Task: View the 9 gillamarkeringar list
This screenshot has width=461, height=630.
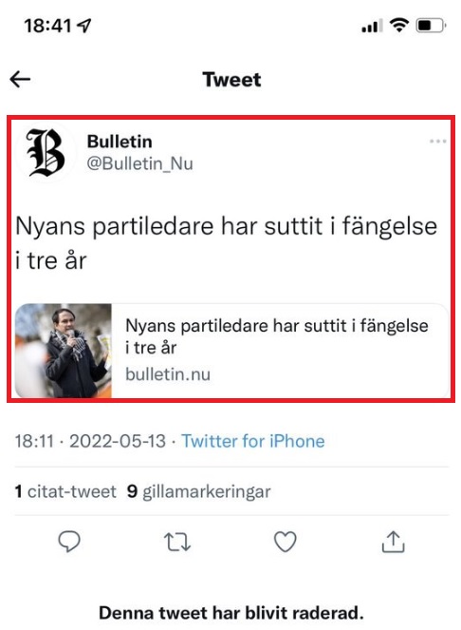Action: click(198, 491)
